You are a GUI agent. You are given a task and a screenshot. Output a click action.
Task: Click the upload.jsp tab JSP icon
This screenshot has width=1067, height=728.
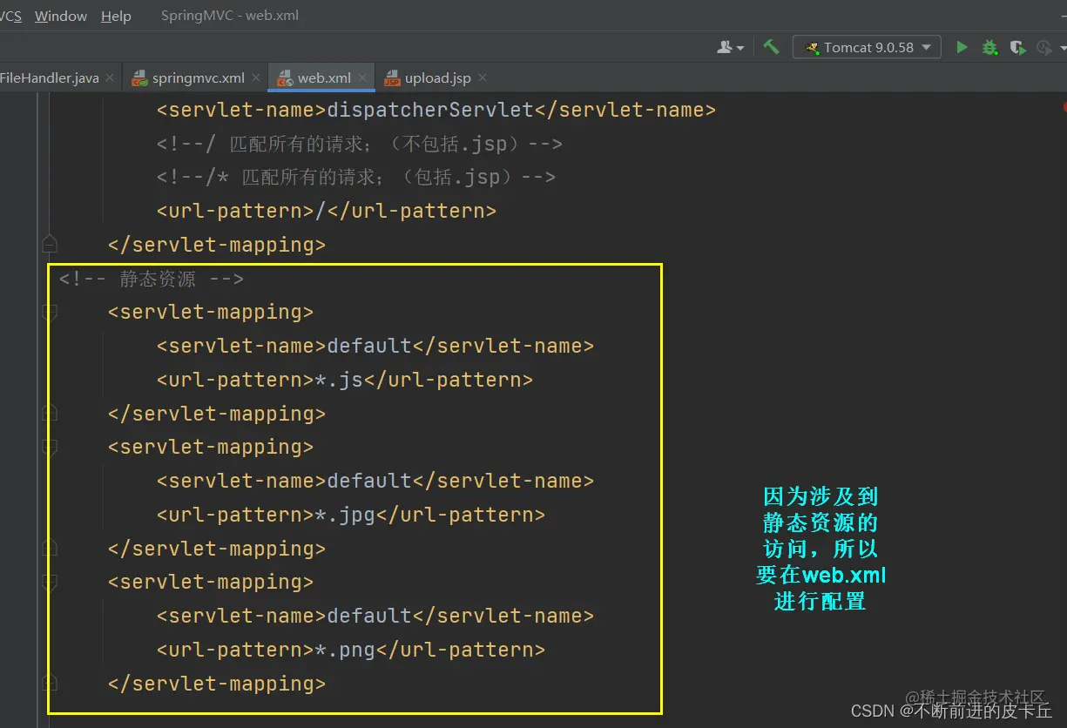click(392, 78)
